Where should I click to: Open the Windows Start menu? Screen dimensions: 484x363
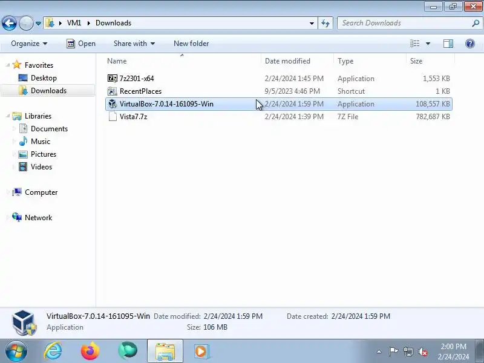(16, 351)
